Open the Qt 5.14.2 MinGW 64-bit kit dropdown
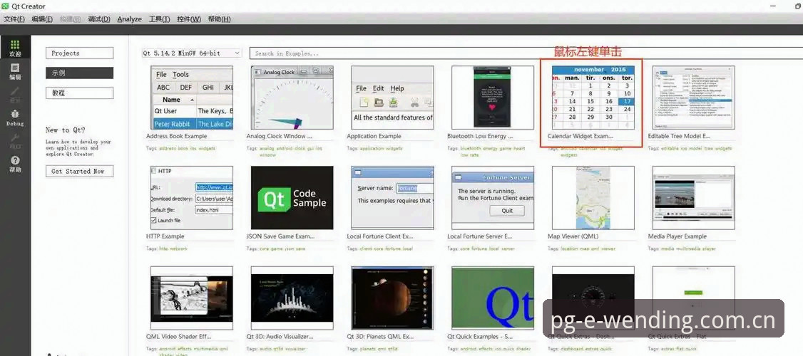Image resolution: width=803 pixels, height=356 pixels. click(x=192, y=53)
